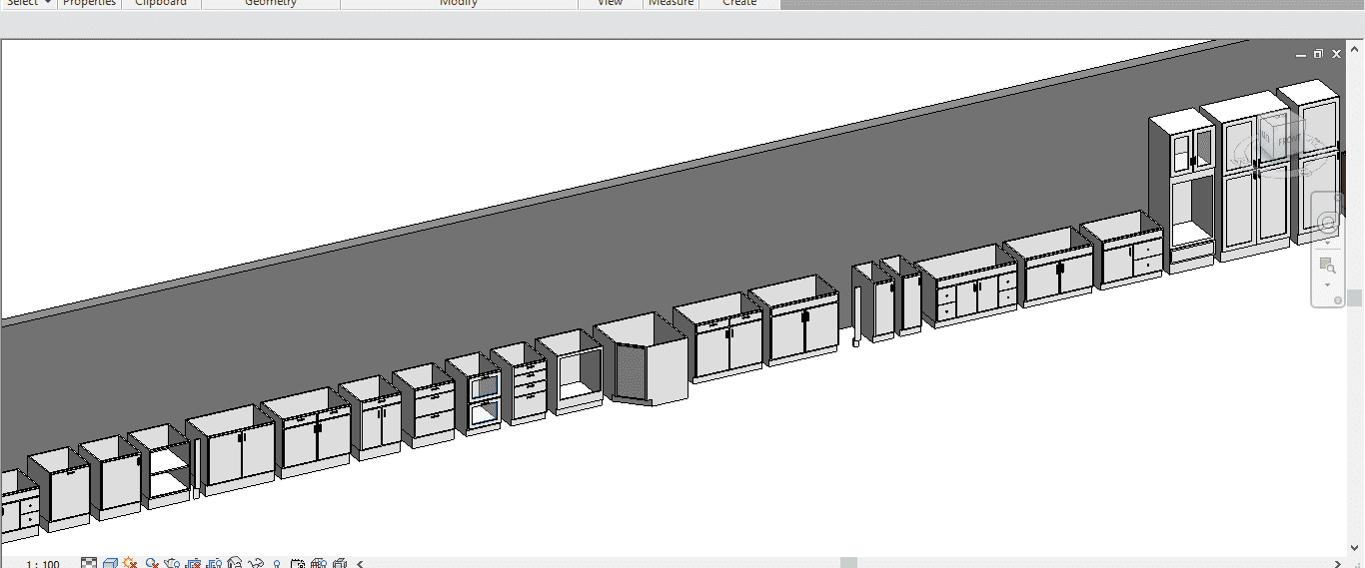Click the Steering Wheel navigation icon
Viewport: 1365px width, 568px height.
(1327, 223)
